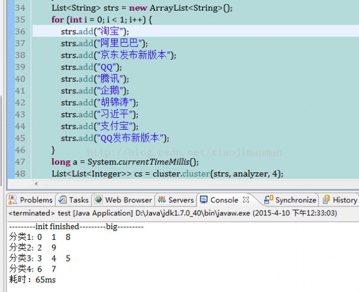Click line number 36 in gutter
The image size is (359, 292).
20,31
